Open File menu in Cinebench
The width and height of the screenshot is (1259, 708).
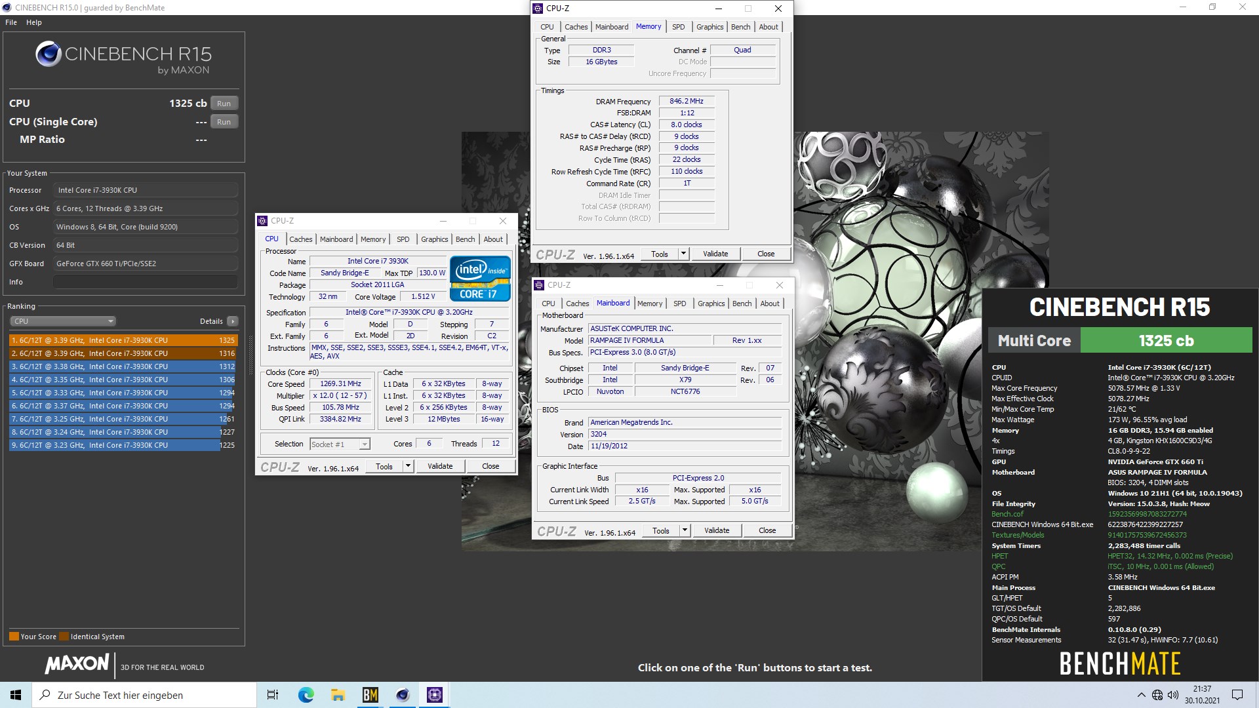pyautogui.click(x=11, y=22)
